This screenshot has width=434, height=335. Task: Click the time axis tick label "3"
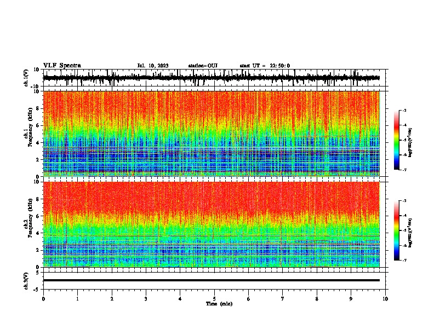click(146, 299)
